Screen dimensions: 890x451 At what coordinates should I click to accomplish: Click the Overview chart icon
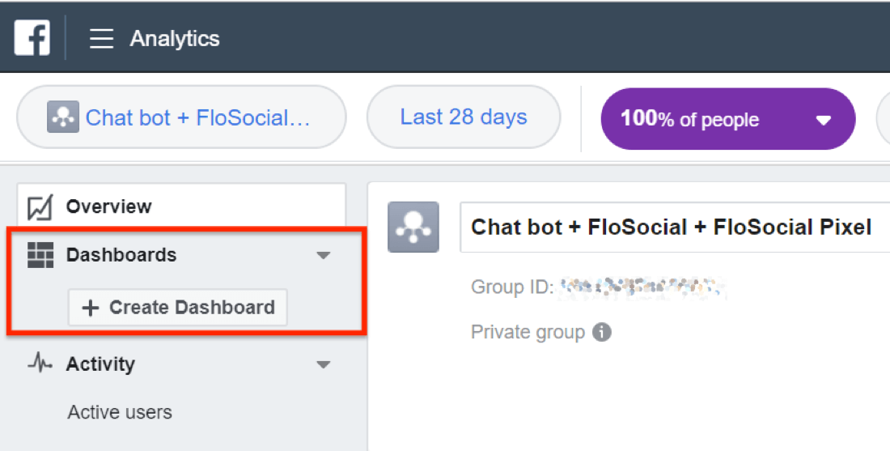tap(40, 207)
